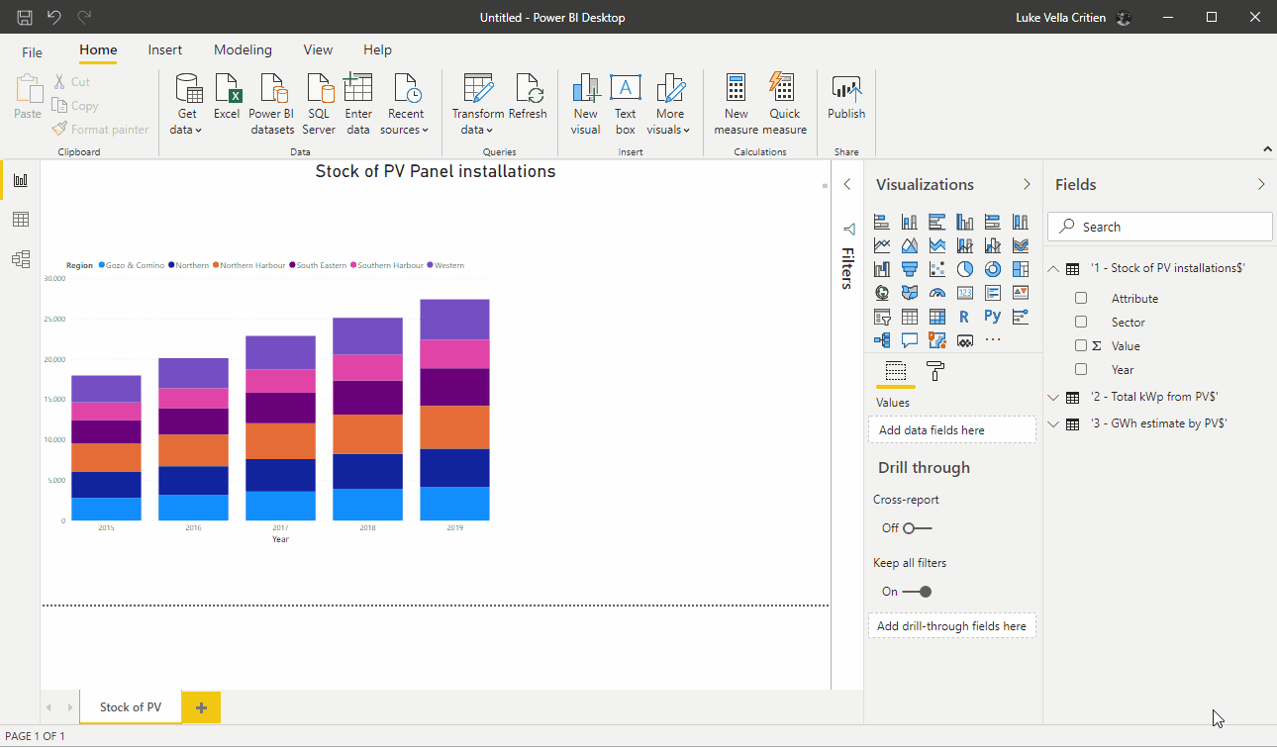
Task: Open the Format paint roller tab
Action: point(934,371)
